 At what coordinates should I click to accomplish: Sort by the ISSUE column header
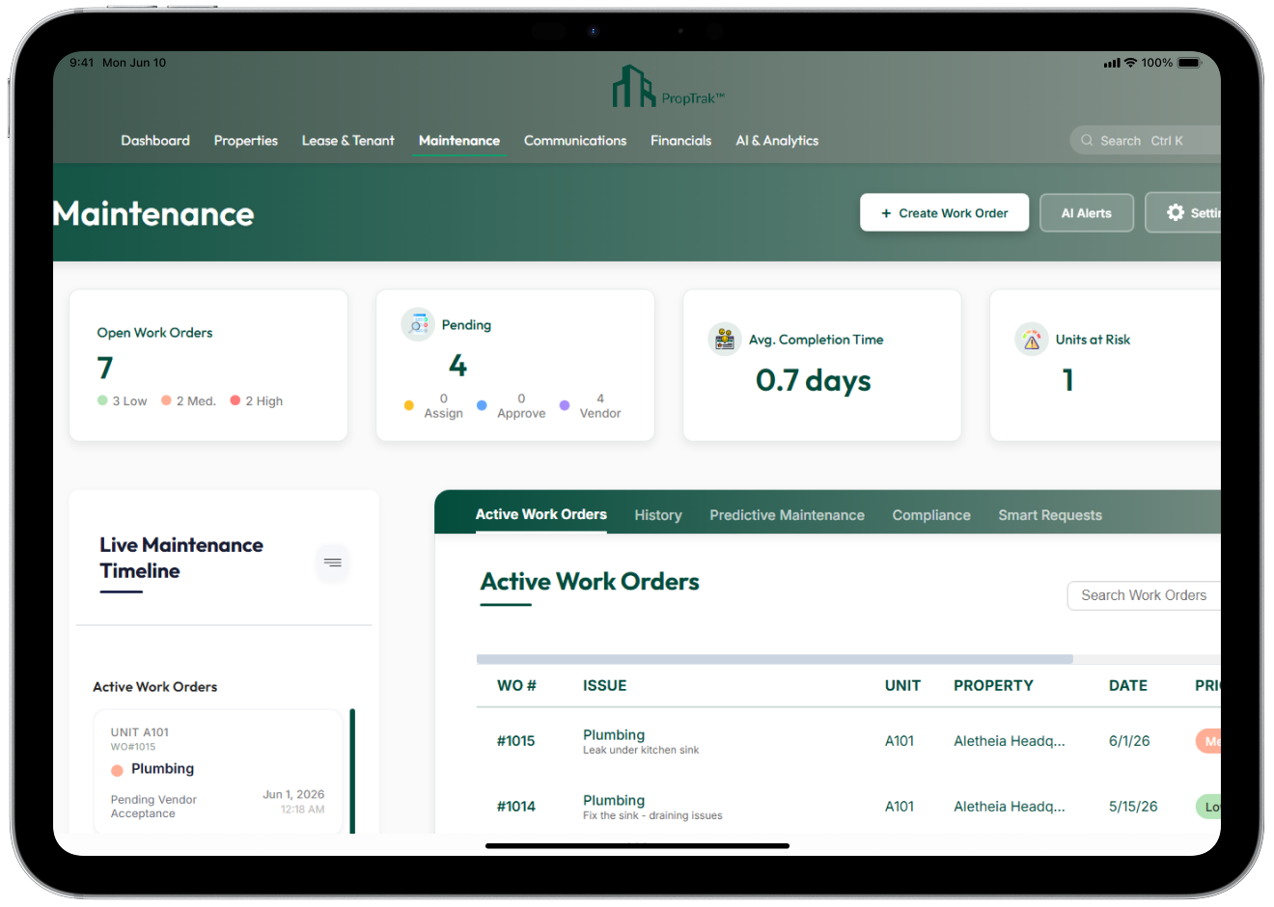605,686
